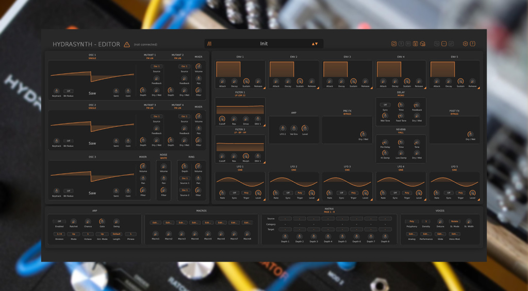Click Voices Detune knob
Screen dimensions: 528x291
[440, 221]
